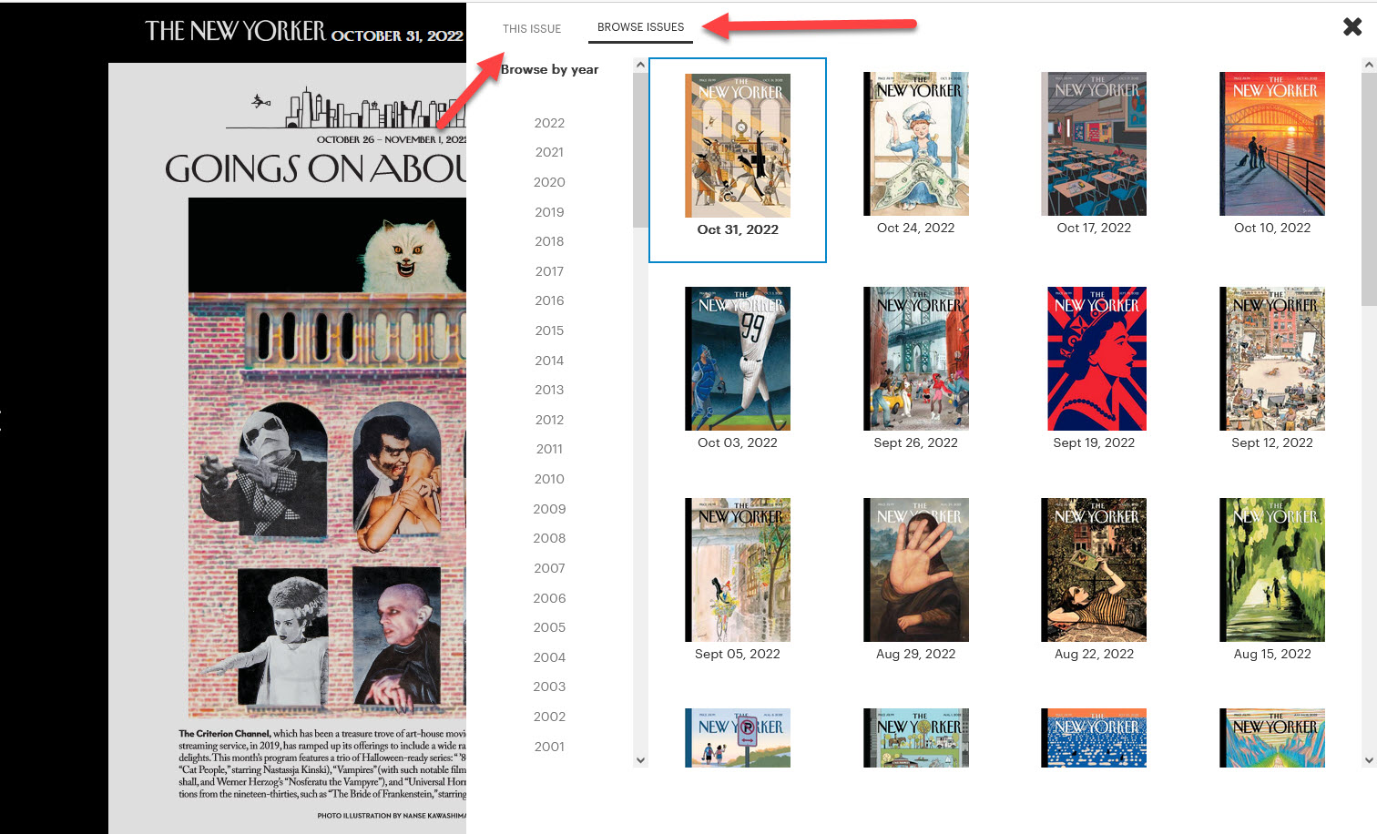Screen dimensions: 1377x834
Task: Open the Oct 24, 2022 issue cover
Action: [916, 144]
